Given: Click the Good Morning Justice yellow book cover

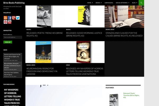Looking at the screenshot, I should point(84,16).
